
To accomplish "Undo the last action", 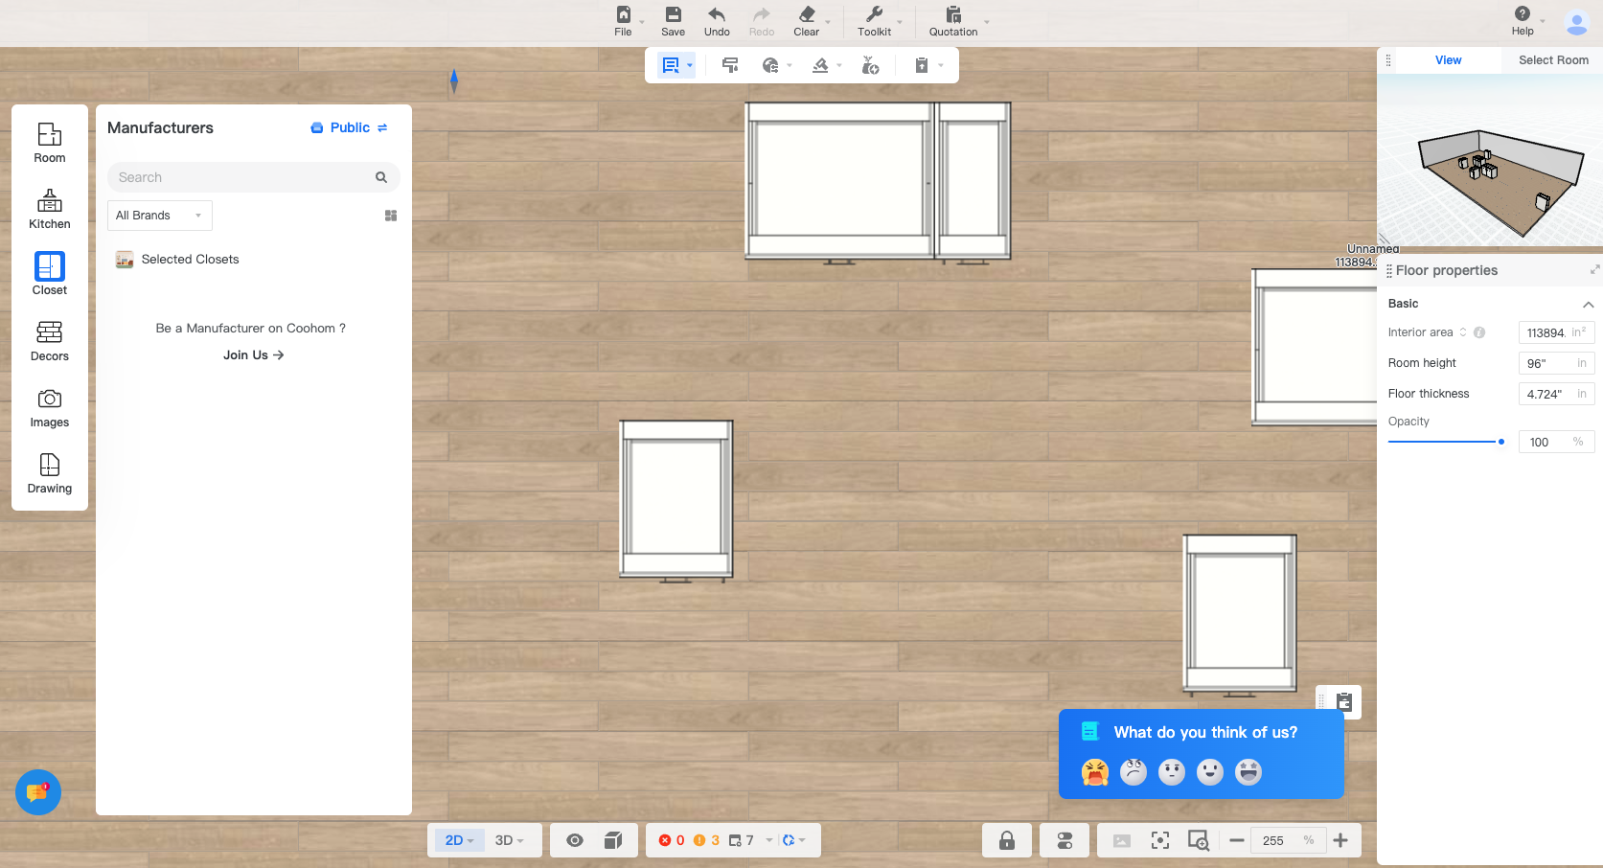I will pos(716,20).
